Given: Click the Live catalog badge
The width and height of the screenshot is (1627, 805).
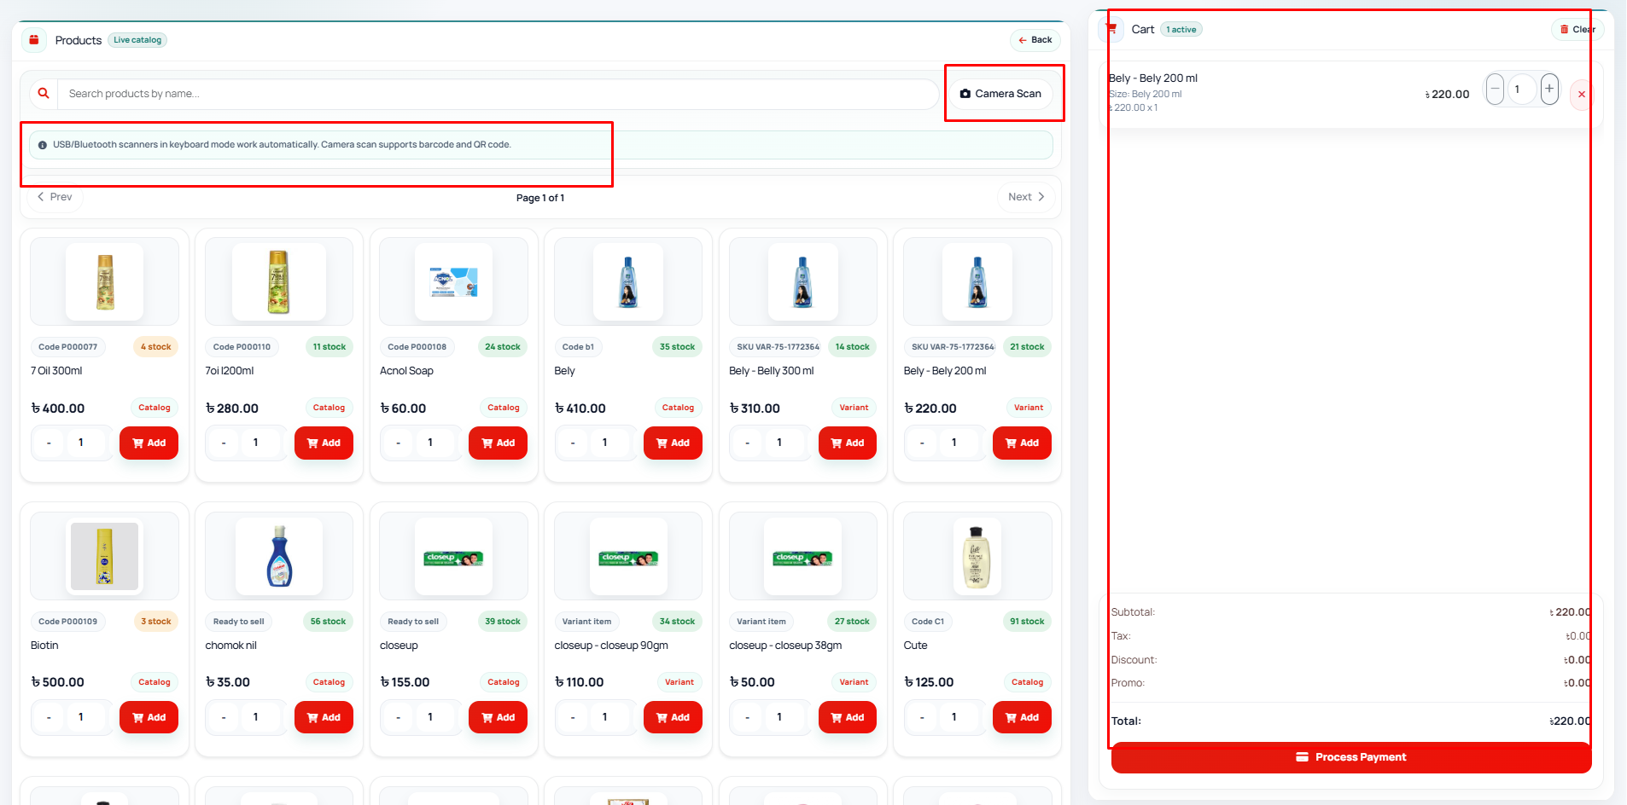Looking at the screenshot, I should pos(137,40).
